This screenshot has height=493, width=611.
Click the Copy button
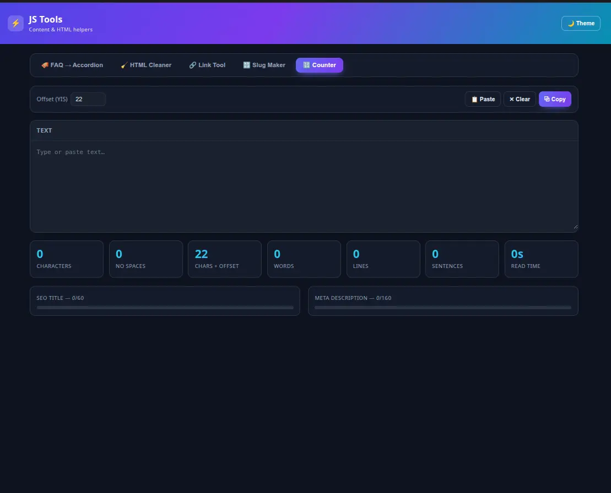[x=555, y=99]
